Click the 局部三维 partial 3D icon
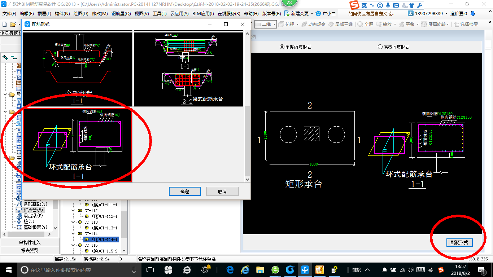 (331, 25)
